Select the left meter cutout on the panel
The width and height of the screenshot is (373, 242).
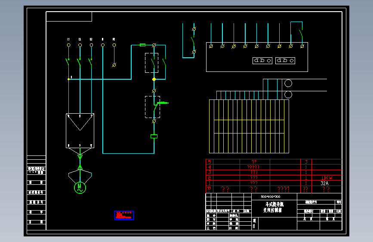(x=262, y=61)
